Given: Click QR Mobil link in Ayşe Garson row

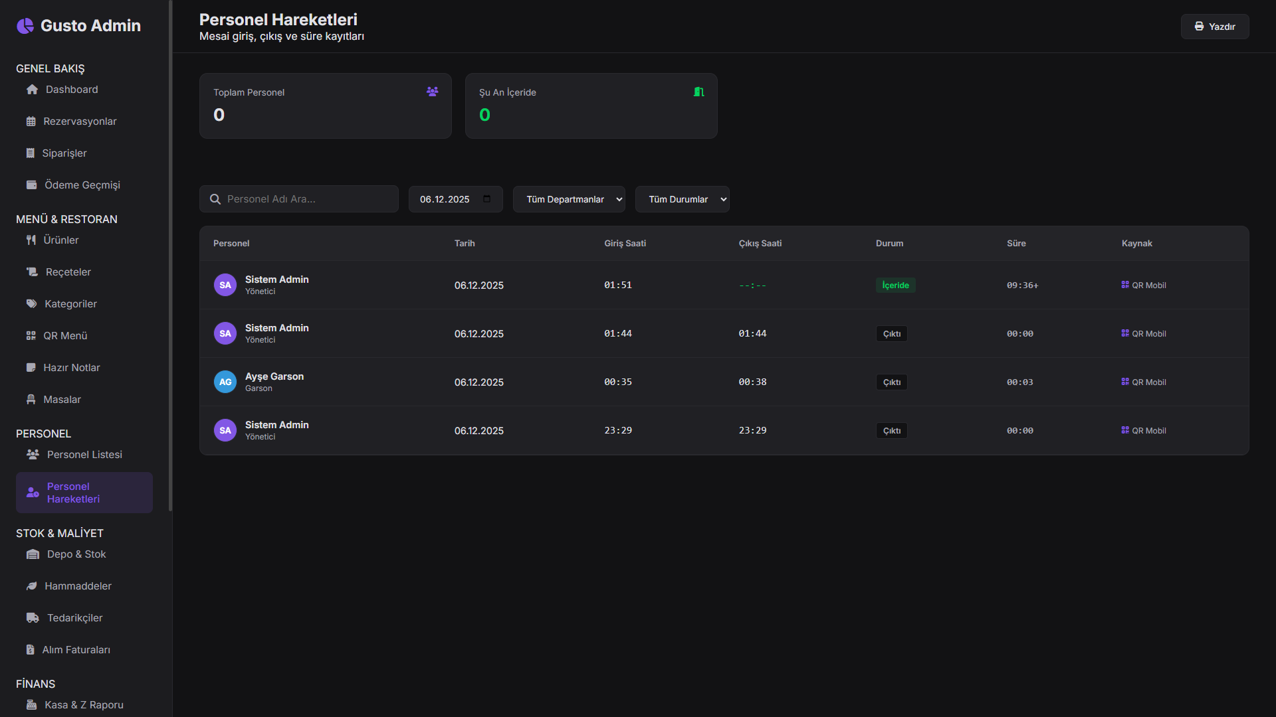Looking at the screenshot, I should [x=1144, y=382].
